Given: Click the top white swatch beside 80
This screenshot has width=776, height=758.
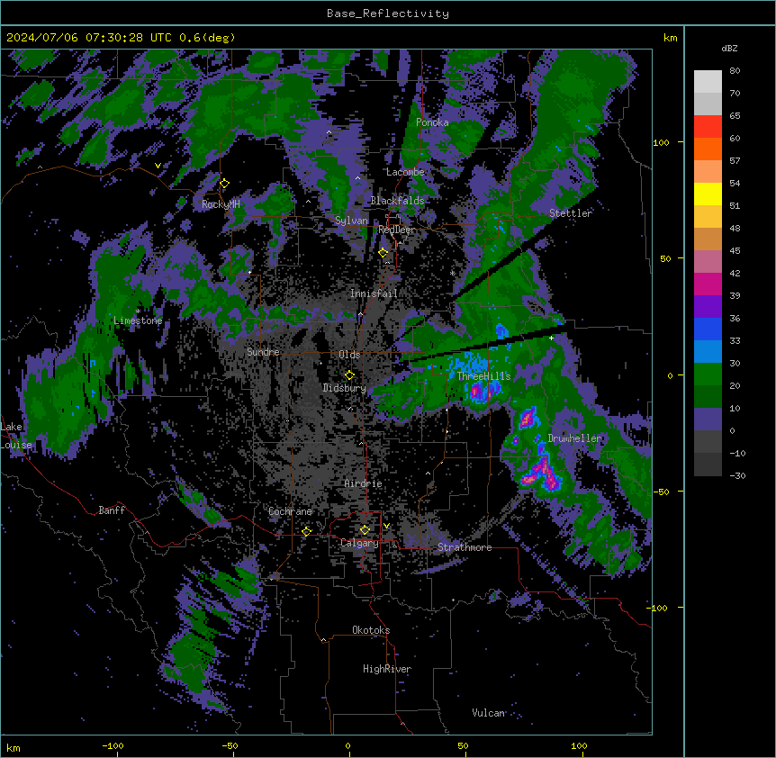Looking at the screenshot, I should [708, 82].
